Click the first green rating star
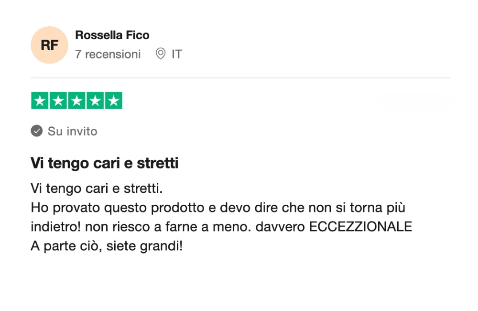478x311 pixels. 40,100
